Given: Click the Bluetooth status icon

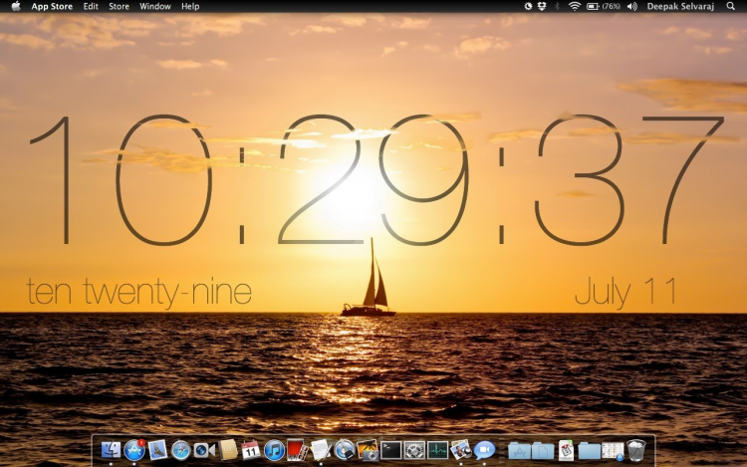Looking at the screenshot, I should point(557,6).
